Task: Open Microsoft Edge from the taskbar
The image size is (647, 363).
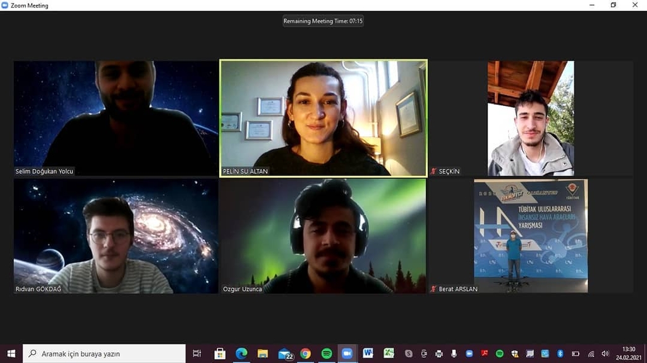Action: 241,354
